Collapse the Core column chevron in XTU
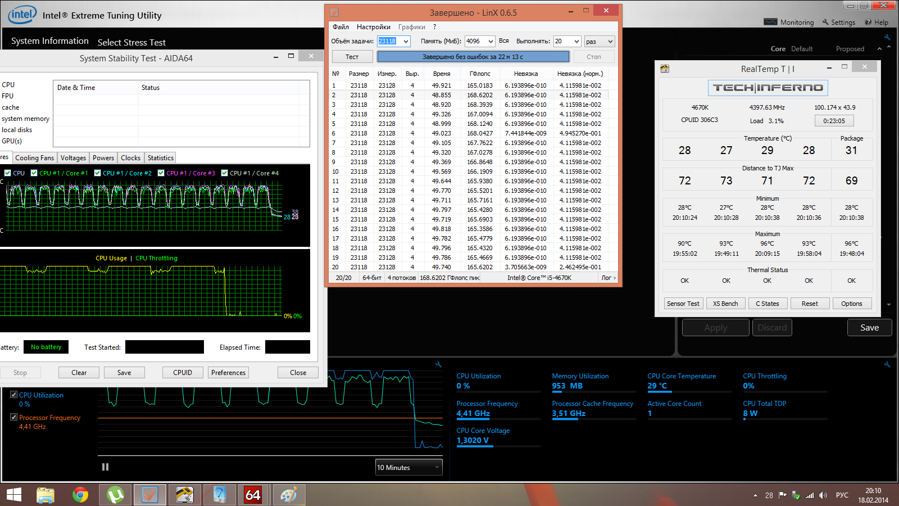Screen dimensions: 899x506 (x=879, y=49)
